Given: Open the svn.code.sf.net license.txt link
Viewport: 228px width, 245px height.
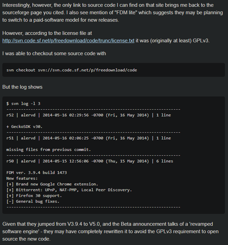Looking at the screenshot, I should click(68, 41).
